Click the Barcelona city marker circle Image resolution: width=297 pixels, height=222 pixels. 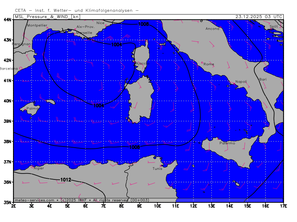coord(21,68)
